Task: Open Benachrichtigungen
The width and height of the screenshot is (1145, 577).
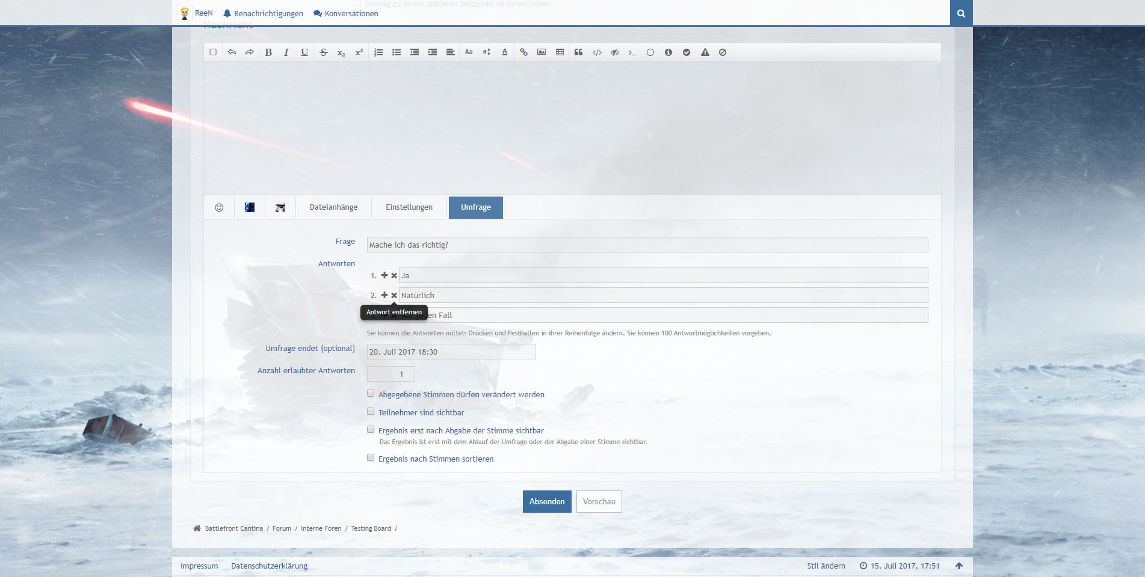Action: click(x=263, y=13)
